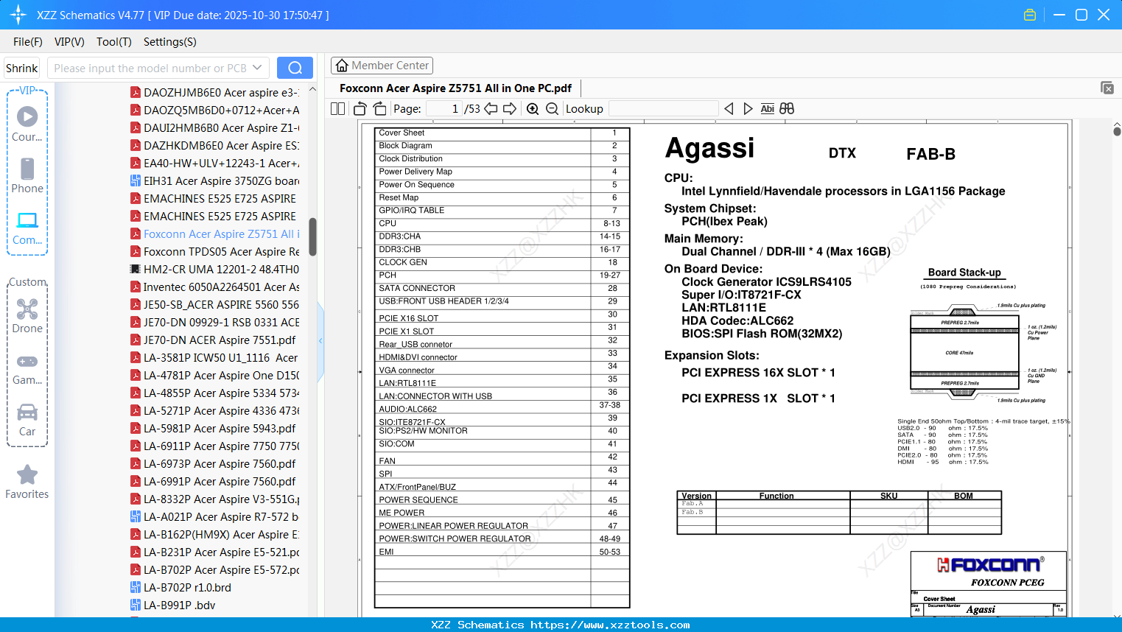Click the file list scroll-up arrow
This screenshot has height=632, width=1122.
[312, 89]
